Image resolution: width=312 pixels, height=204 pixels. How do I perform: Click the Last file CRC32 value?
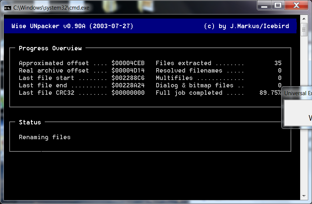click(x=128, y=93)
